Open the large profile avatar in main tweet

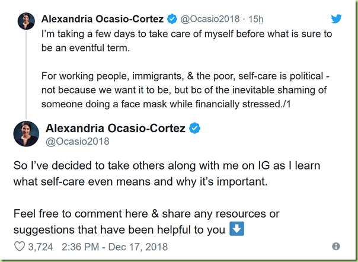(x=26, y=134)
